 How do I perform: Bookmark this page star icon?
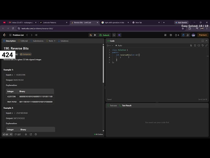coord(183,29)
